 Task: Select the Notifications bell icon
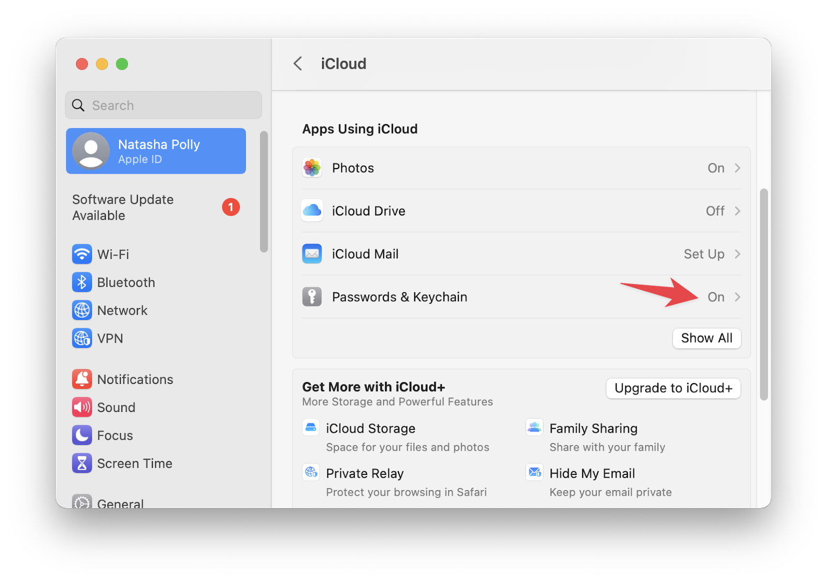pyautogui.click(x=82, y=379)
